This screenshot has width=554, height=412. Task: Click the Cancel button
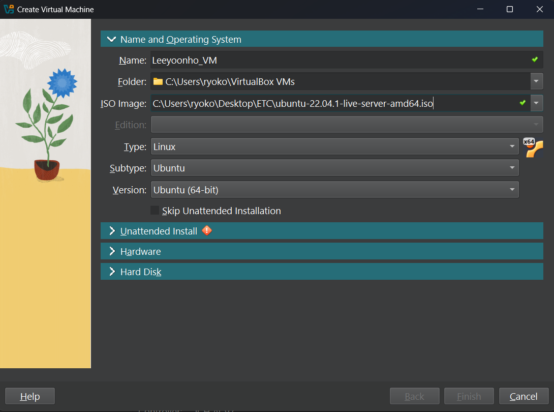[524, 396]
